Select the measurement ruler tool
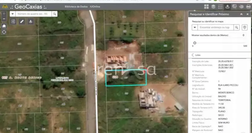The image size is (252, 133). 22,21
